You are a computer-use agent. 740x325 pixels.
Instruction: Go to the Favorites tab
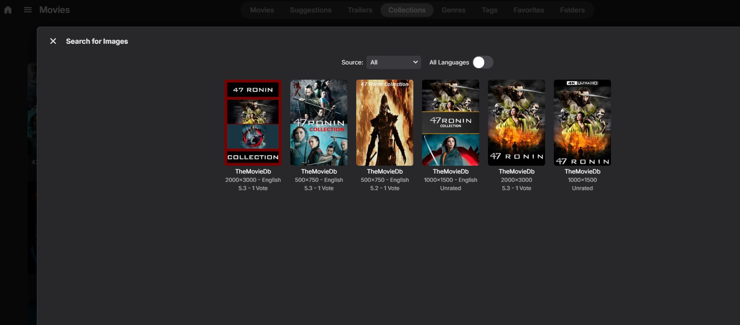click(x=529, y=10)
